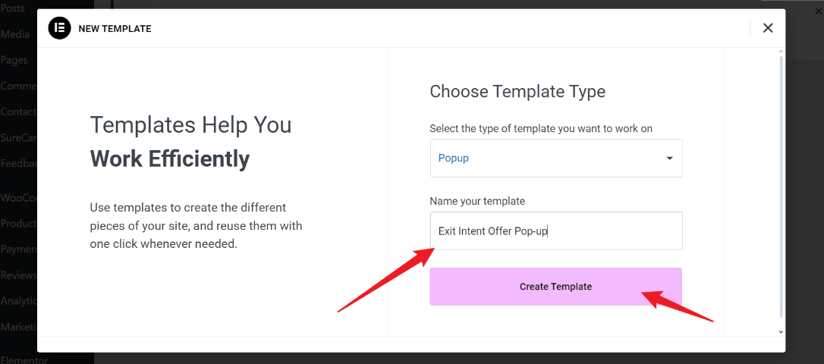Click the Elementor logo icon in header
Image resolution: width=824 pixels, height=364 pixels.
[59, 28]
